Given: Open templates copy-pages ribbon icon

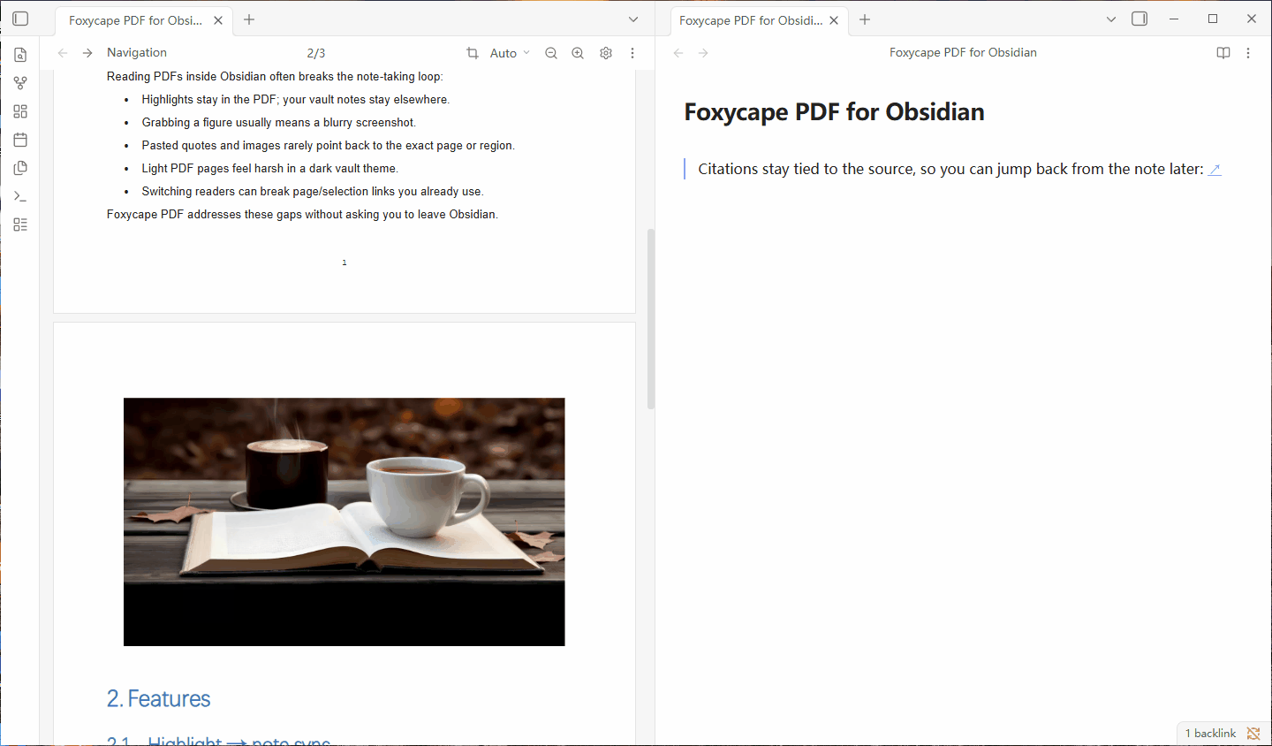Looking at the screenshot, I should pyautogui.click(x=20, y=168).
